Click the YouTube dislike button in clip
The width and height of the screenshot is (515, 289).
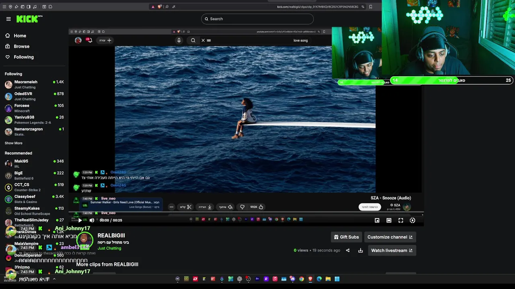point(242,207)
